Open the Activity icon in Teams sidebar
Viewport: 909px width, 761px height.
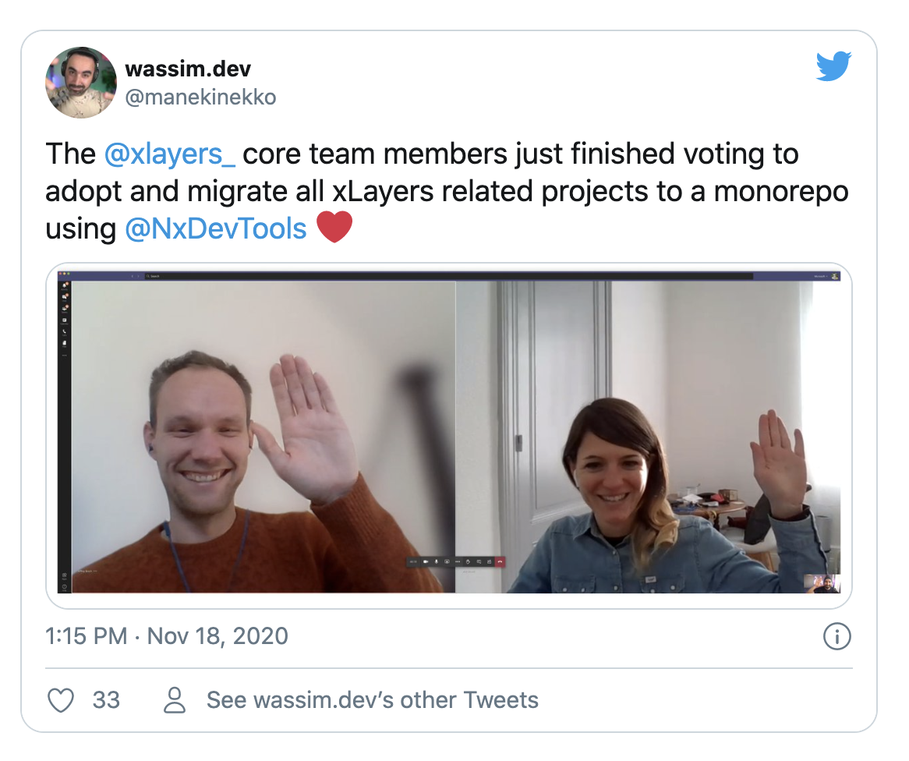65,286
